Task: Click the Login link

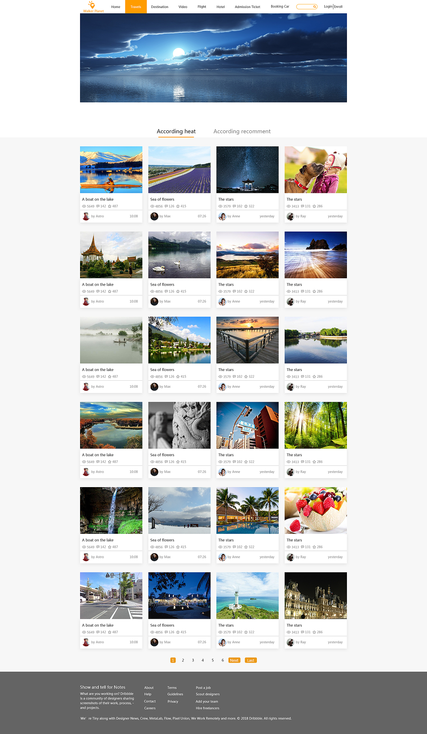Action: [328, 6]
